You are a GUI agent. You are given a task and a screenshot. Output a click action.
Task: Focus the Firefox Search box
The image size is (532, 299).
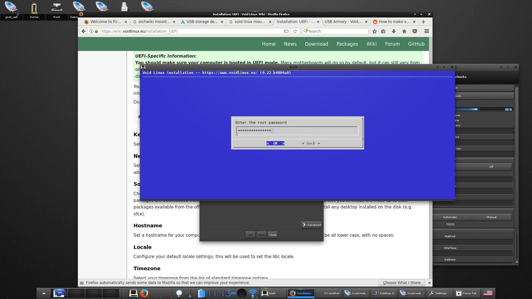tap(335, 31)
